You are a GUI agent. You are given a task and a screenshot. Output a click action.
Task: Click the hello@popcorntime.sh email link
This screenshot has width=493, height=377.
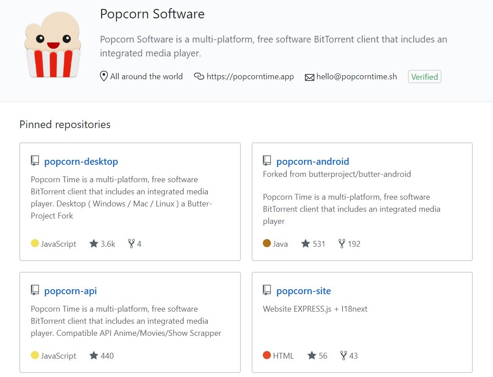click(x=356, y=77)
